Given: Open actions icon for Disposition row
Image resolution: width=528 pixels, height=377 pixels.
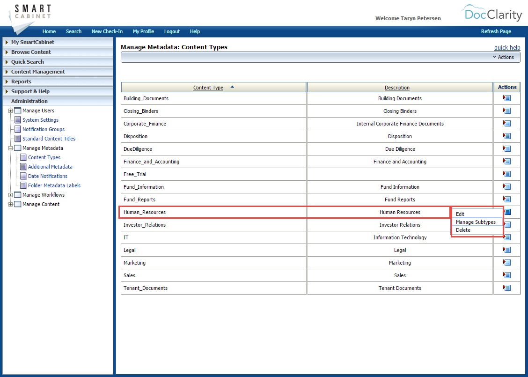Looking at the screenshot, I should 507,136.
